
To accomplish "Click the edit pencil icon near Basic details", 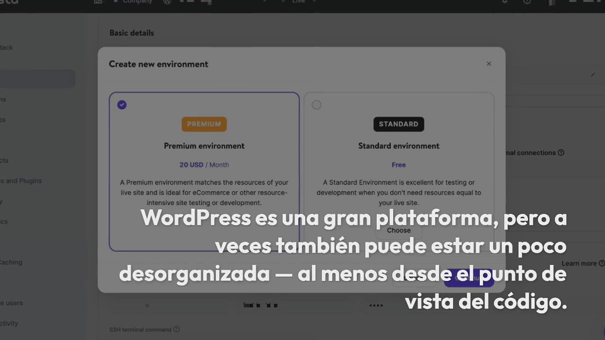I will coord(593,75).
